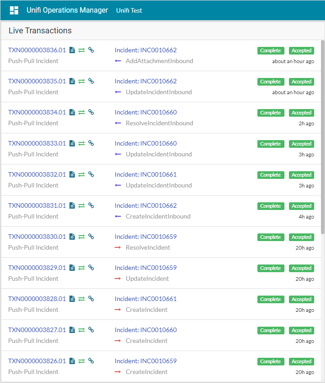Open transaction TXN0000003832.01 link
The width and height of the screenshot is (325, 383).
pyautogui.click(x=37, y=174)
